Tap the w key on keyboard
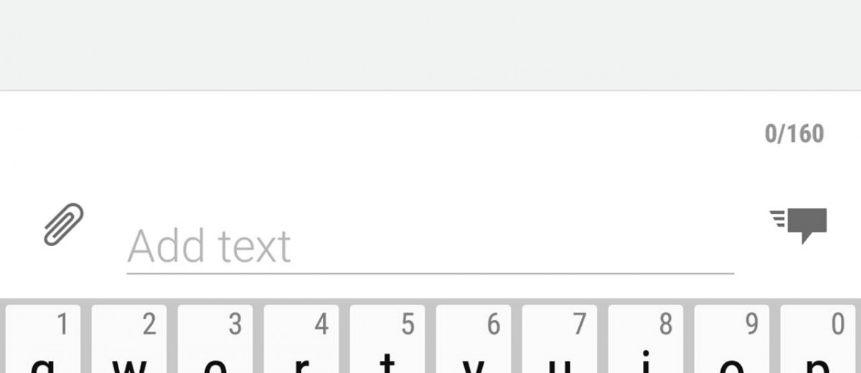Screen dimensions: 861x373 [x=129, y=339]
